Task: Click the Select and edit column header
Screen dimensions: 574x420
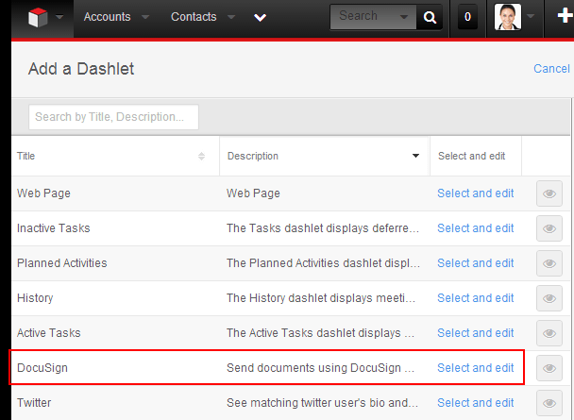Action: point(471,156)
